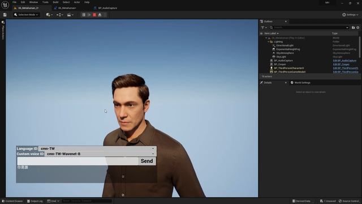Close the Details panel tab

pyautogui.click(x=286, y=83)
